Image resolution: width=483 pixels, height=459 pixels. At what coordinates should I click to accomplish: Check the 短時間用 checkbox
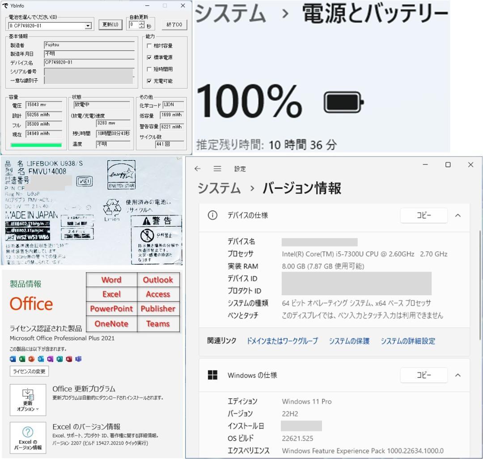pyautogui.click(x=149, y=69)
